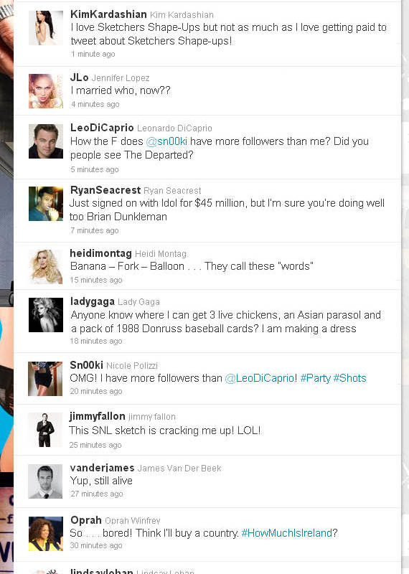Select Ryan Seacrest's profile image

pos(46,204)
